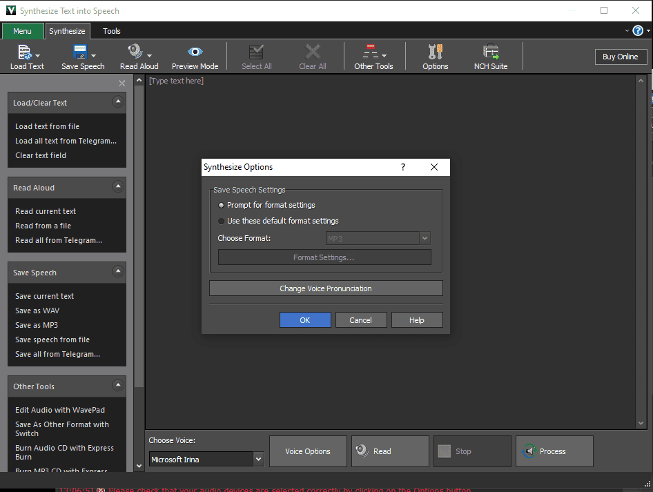653x492 pixels.
Task: Click Save as WAV link
Action: click(x=37, y=311)
